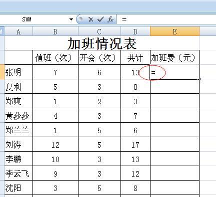Screen dimensions: 216x197
Task: Click 李云飞's 值班 value 9
Action: point(55,173)
